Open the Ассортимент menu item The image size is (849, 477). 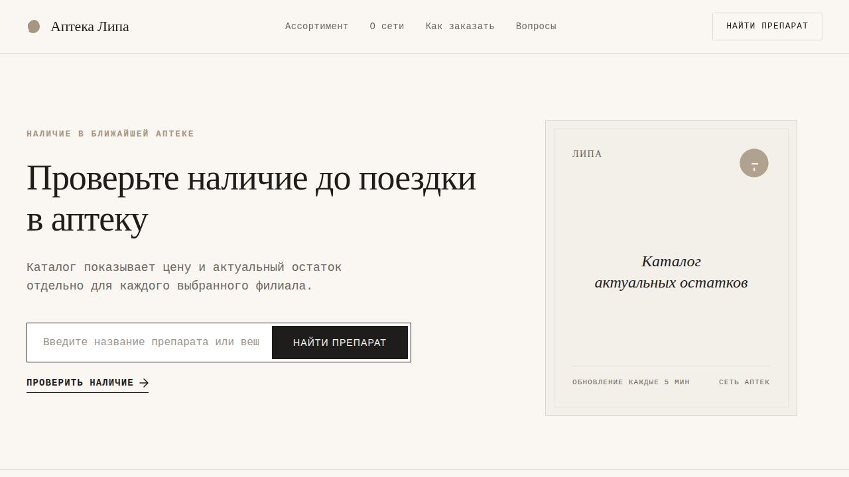click(x=316, y=26)
